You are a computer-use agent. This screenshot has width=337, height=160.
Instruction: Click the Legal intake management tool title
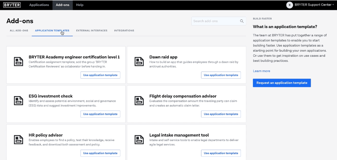[179, 135]
